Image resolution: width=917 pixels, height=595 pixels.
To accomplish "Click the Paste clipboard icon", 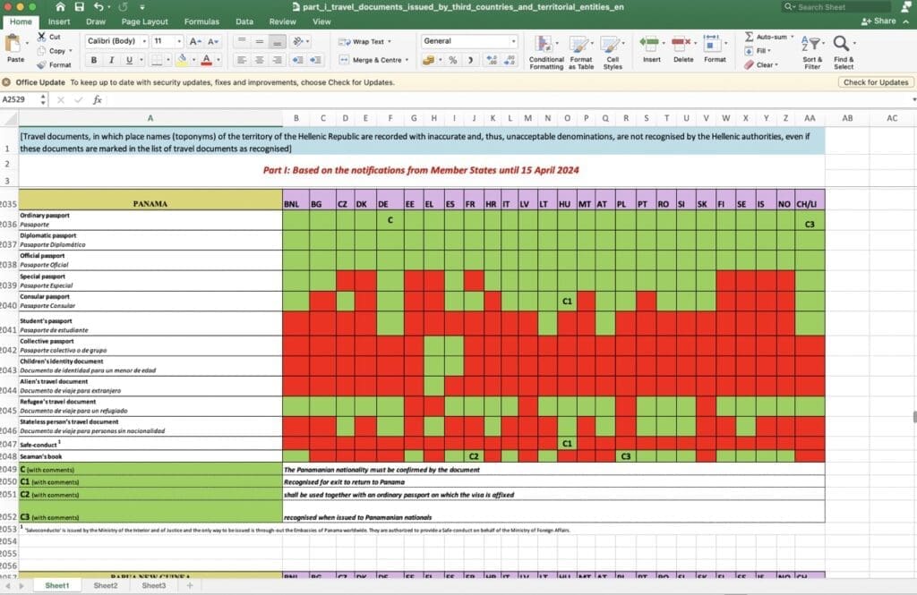I will coord(15,45).
